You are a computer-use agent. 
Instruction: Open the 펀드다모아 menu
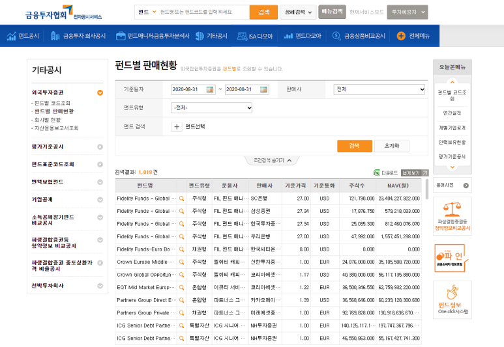303,36
